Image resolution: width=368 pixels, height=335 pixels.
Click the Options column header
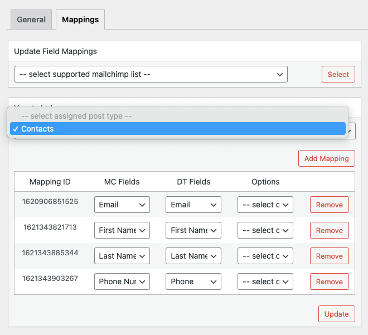click(265, 182)
